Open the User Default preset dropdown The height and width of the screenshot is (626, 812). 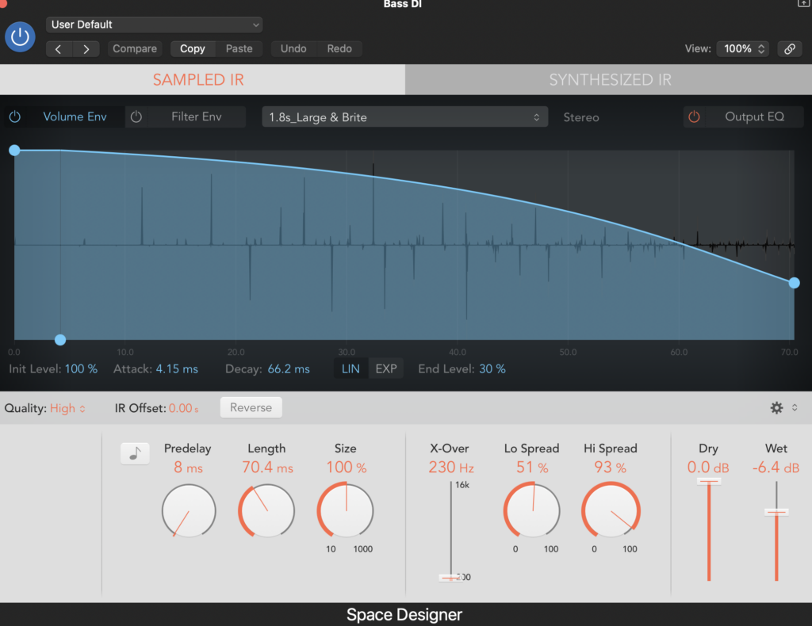tap(154, 25)
